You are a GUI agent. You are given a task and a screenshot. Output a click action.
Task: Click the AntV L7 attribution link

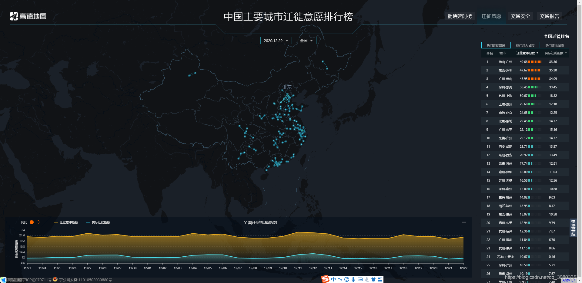569,280
